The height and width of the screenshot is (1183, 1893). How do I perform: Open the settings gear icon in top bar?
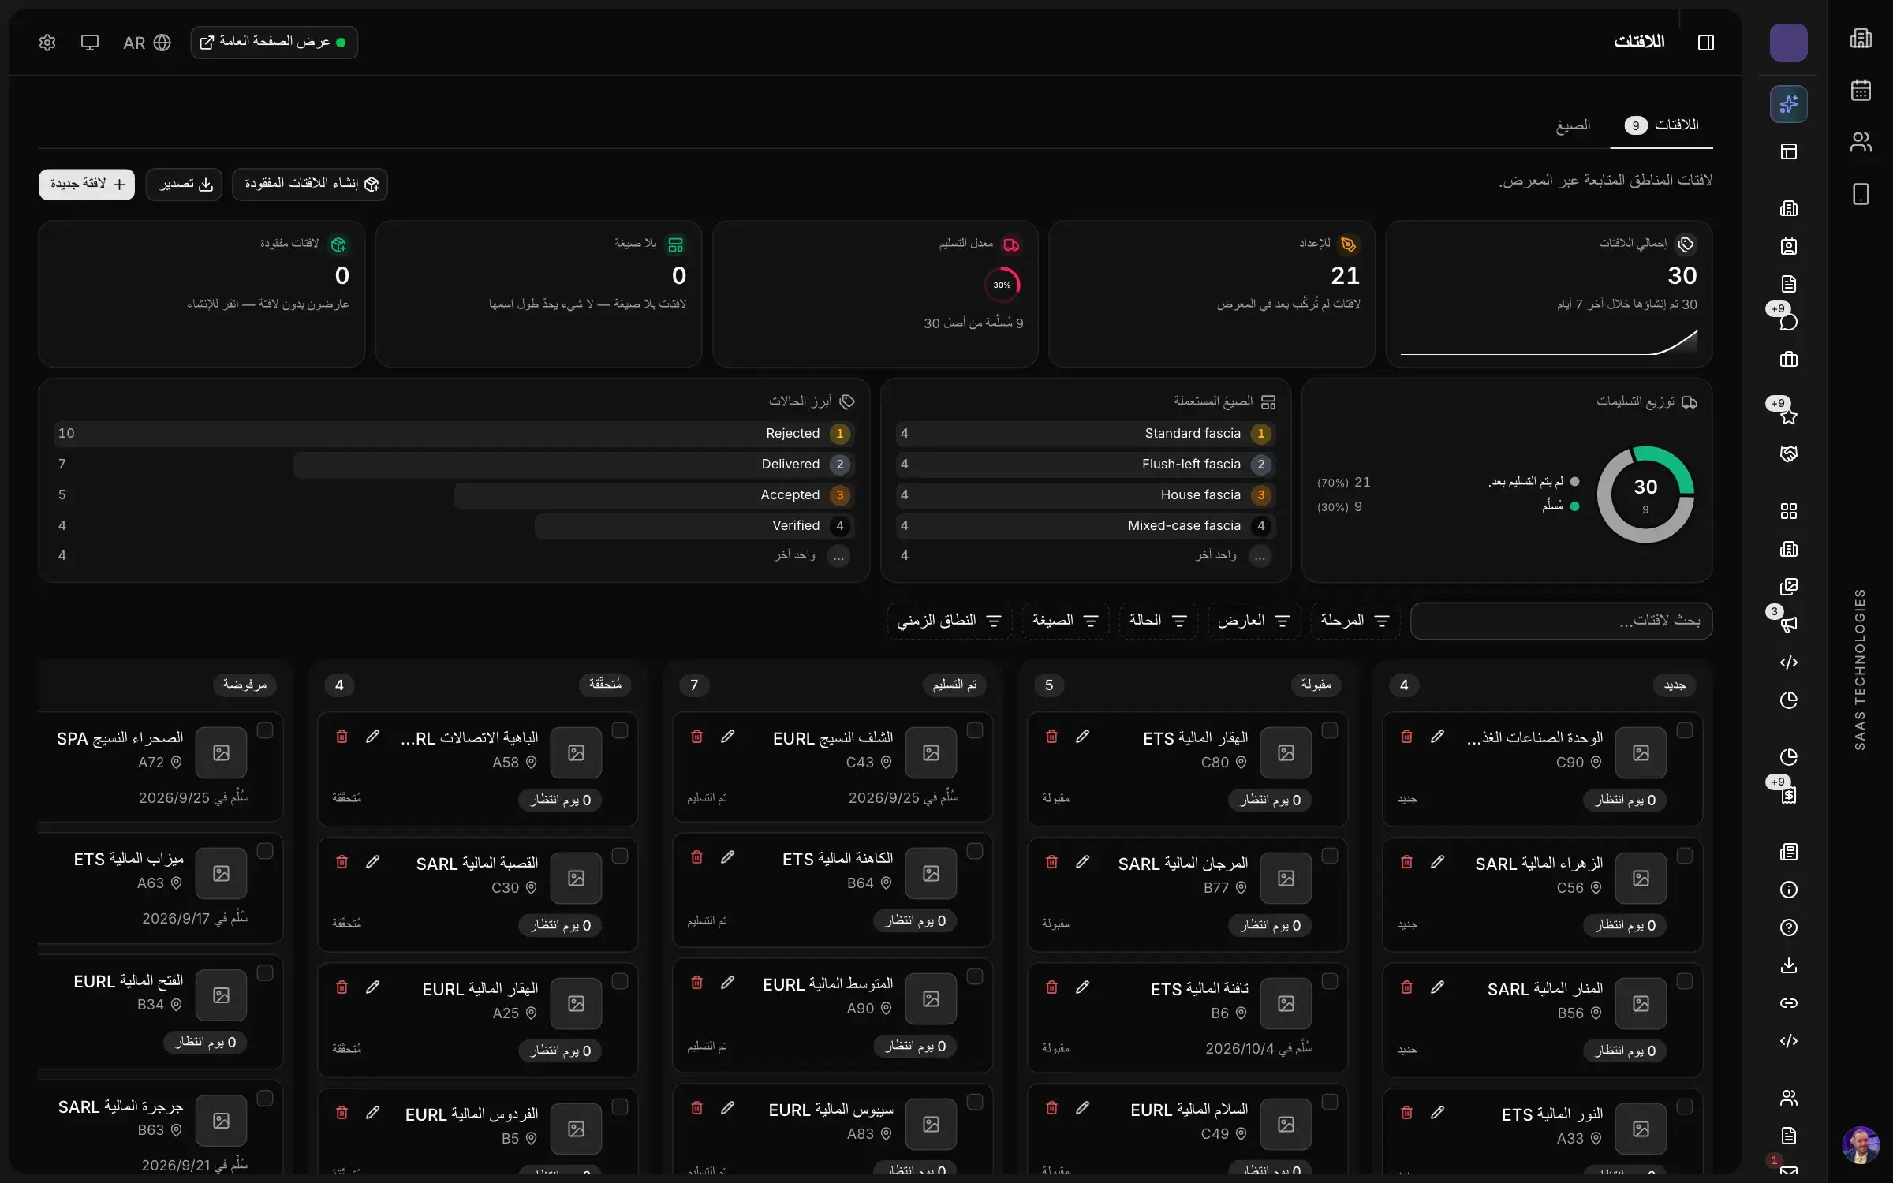pos(47,43)
